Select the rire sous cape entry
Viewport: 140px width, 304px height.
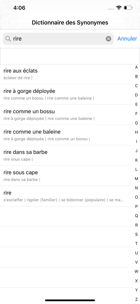(x=67, y=176)
